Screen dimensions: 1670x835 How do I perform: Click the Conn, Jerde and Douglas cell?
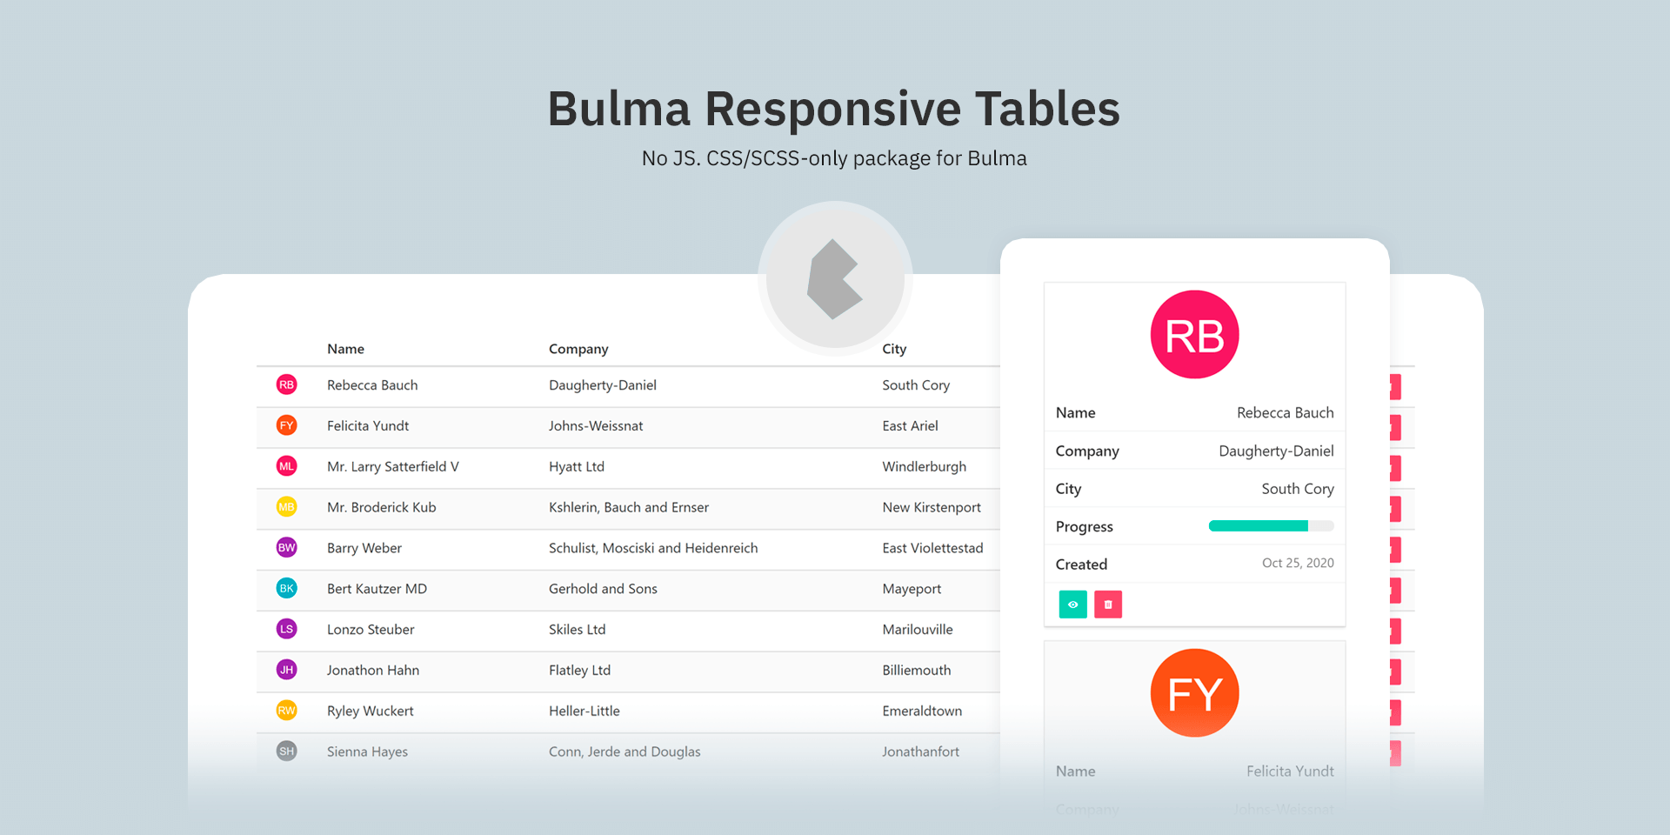[x=625, y=751]
